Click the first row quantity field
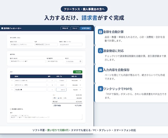Viewport: 168px width, 138px height. [x=51, y=80]
